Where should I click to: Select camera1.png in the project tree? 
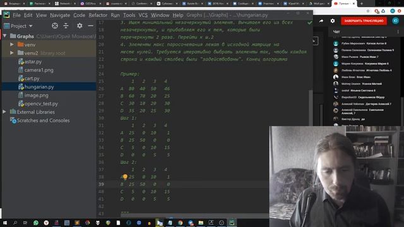point(39,70)
